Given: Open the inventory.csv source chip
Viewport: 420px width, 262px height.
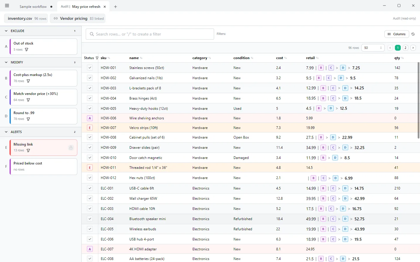Looking at the screenshot, I should click(x=26, y=18).
